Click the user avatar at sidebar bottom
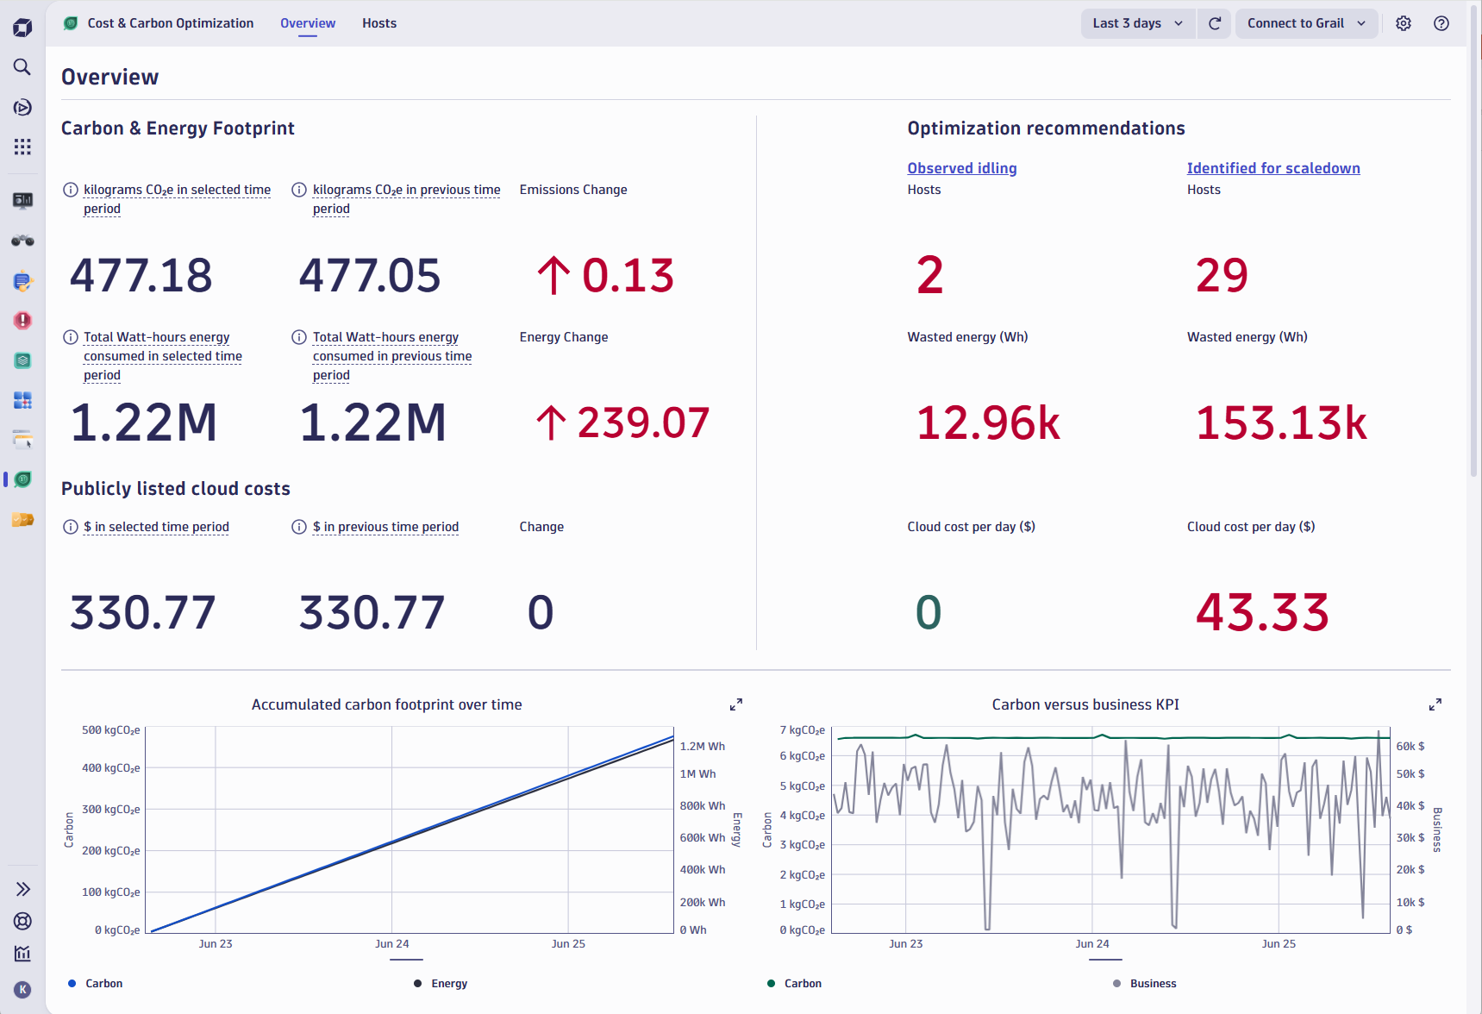The image size is (1482, 1014). pos(22,989)
